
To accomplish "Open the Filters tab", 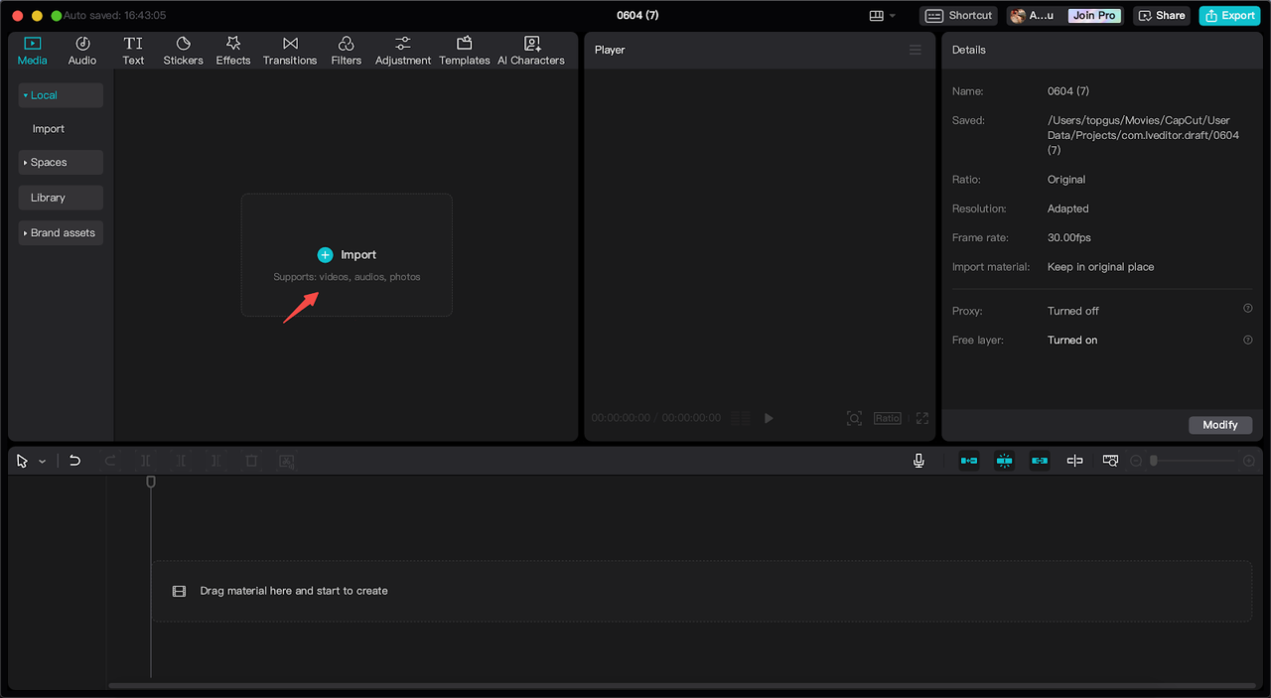I will (x=347, y=51).
